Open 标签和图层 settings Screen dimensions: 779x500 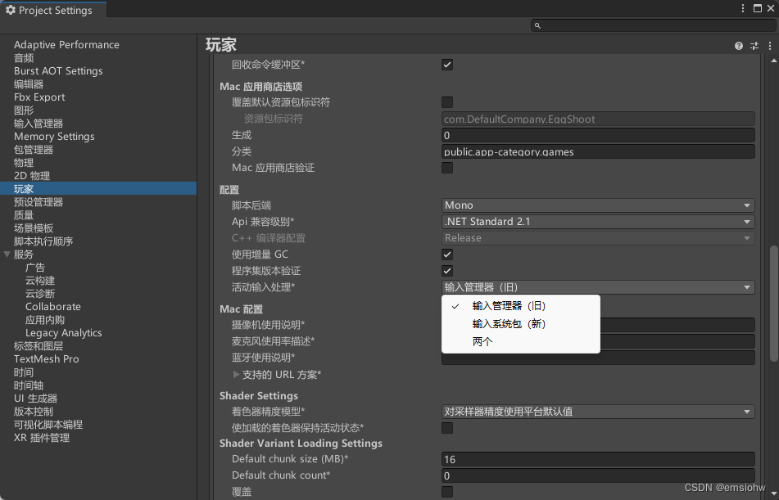pos(38,347)
